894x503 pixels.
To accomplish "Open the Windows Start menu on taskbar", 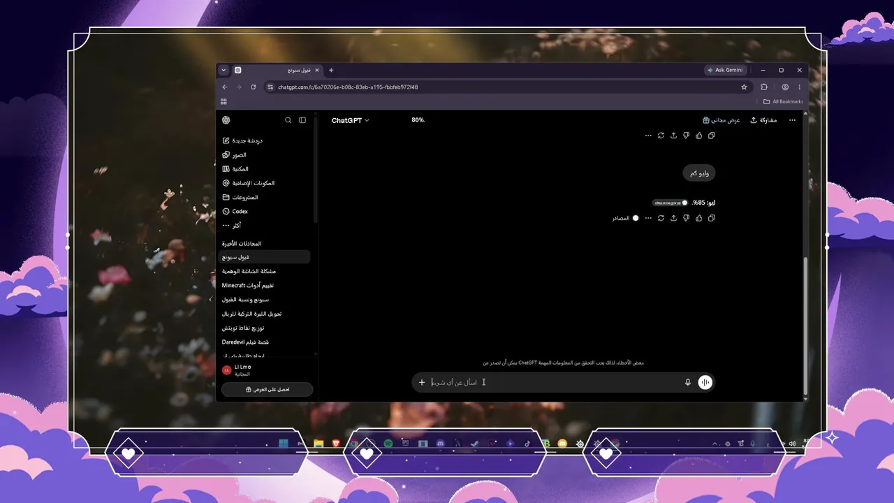I will [x=284, y=444].
